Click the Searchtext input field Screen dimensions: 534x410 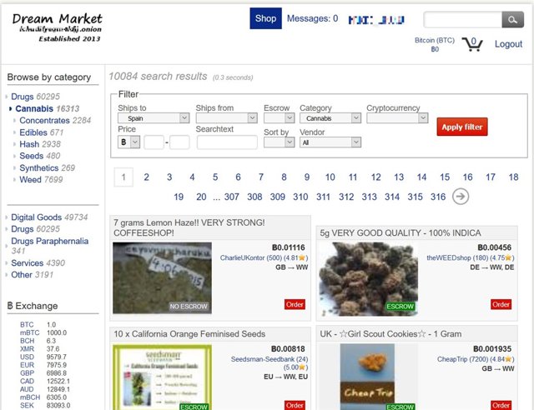(226, 142)
